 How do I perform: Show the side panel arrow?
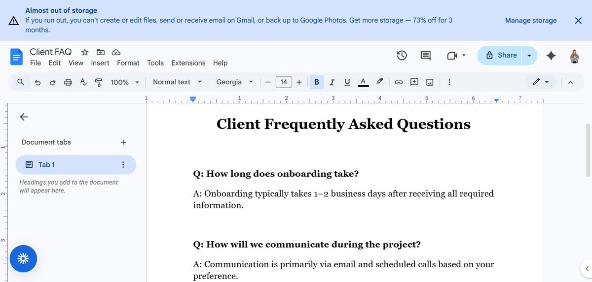586,269
